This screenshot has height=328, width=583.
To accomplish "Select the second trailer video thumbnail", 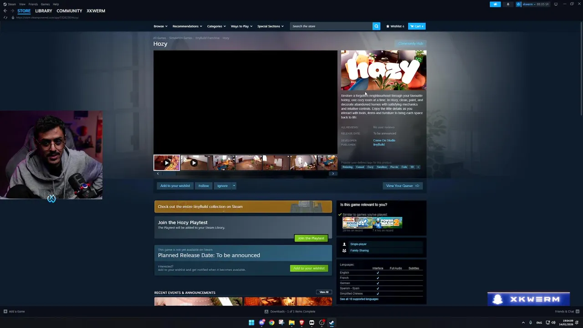I will 194,163.
